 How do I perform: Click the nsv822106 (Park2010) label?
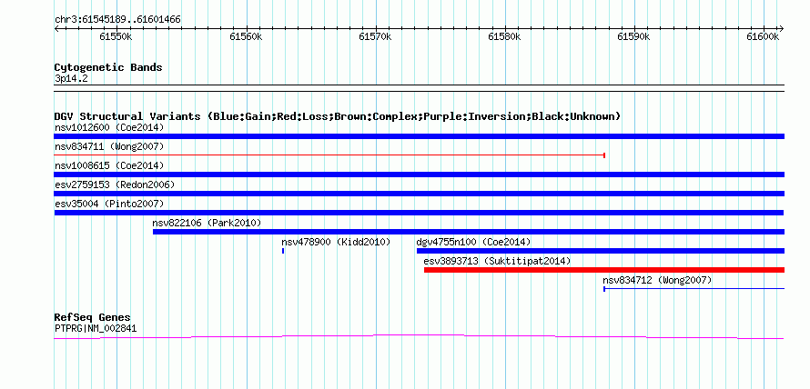(x=207, y=223)
